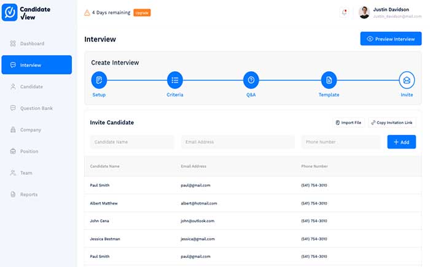Click email albert@hotmail.com
Screen dimensions: 430x267
199,203
